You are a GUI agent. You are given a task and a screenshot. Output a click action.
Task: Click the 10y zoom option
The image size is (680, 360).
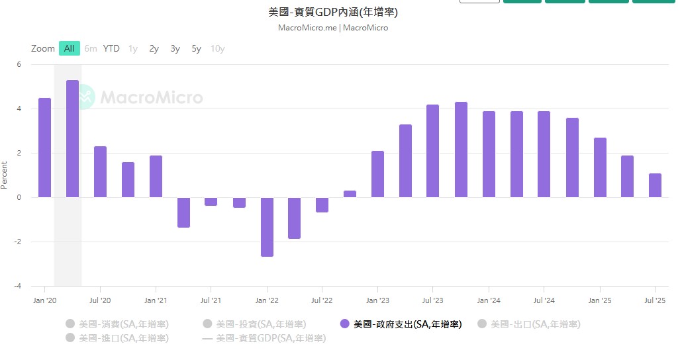(x=217, y=48)
